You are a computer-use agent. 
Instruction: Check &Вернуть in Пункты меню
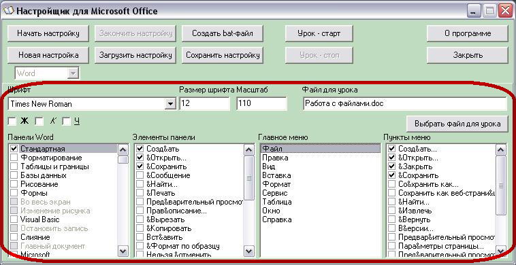click(391, 219)
